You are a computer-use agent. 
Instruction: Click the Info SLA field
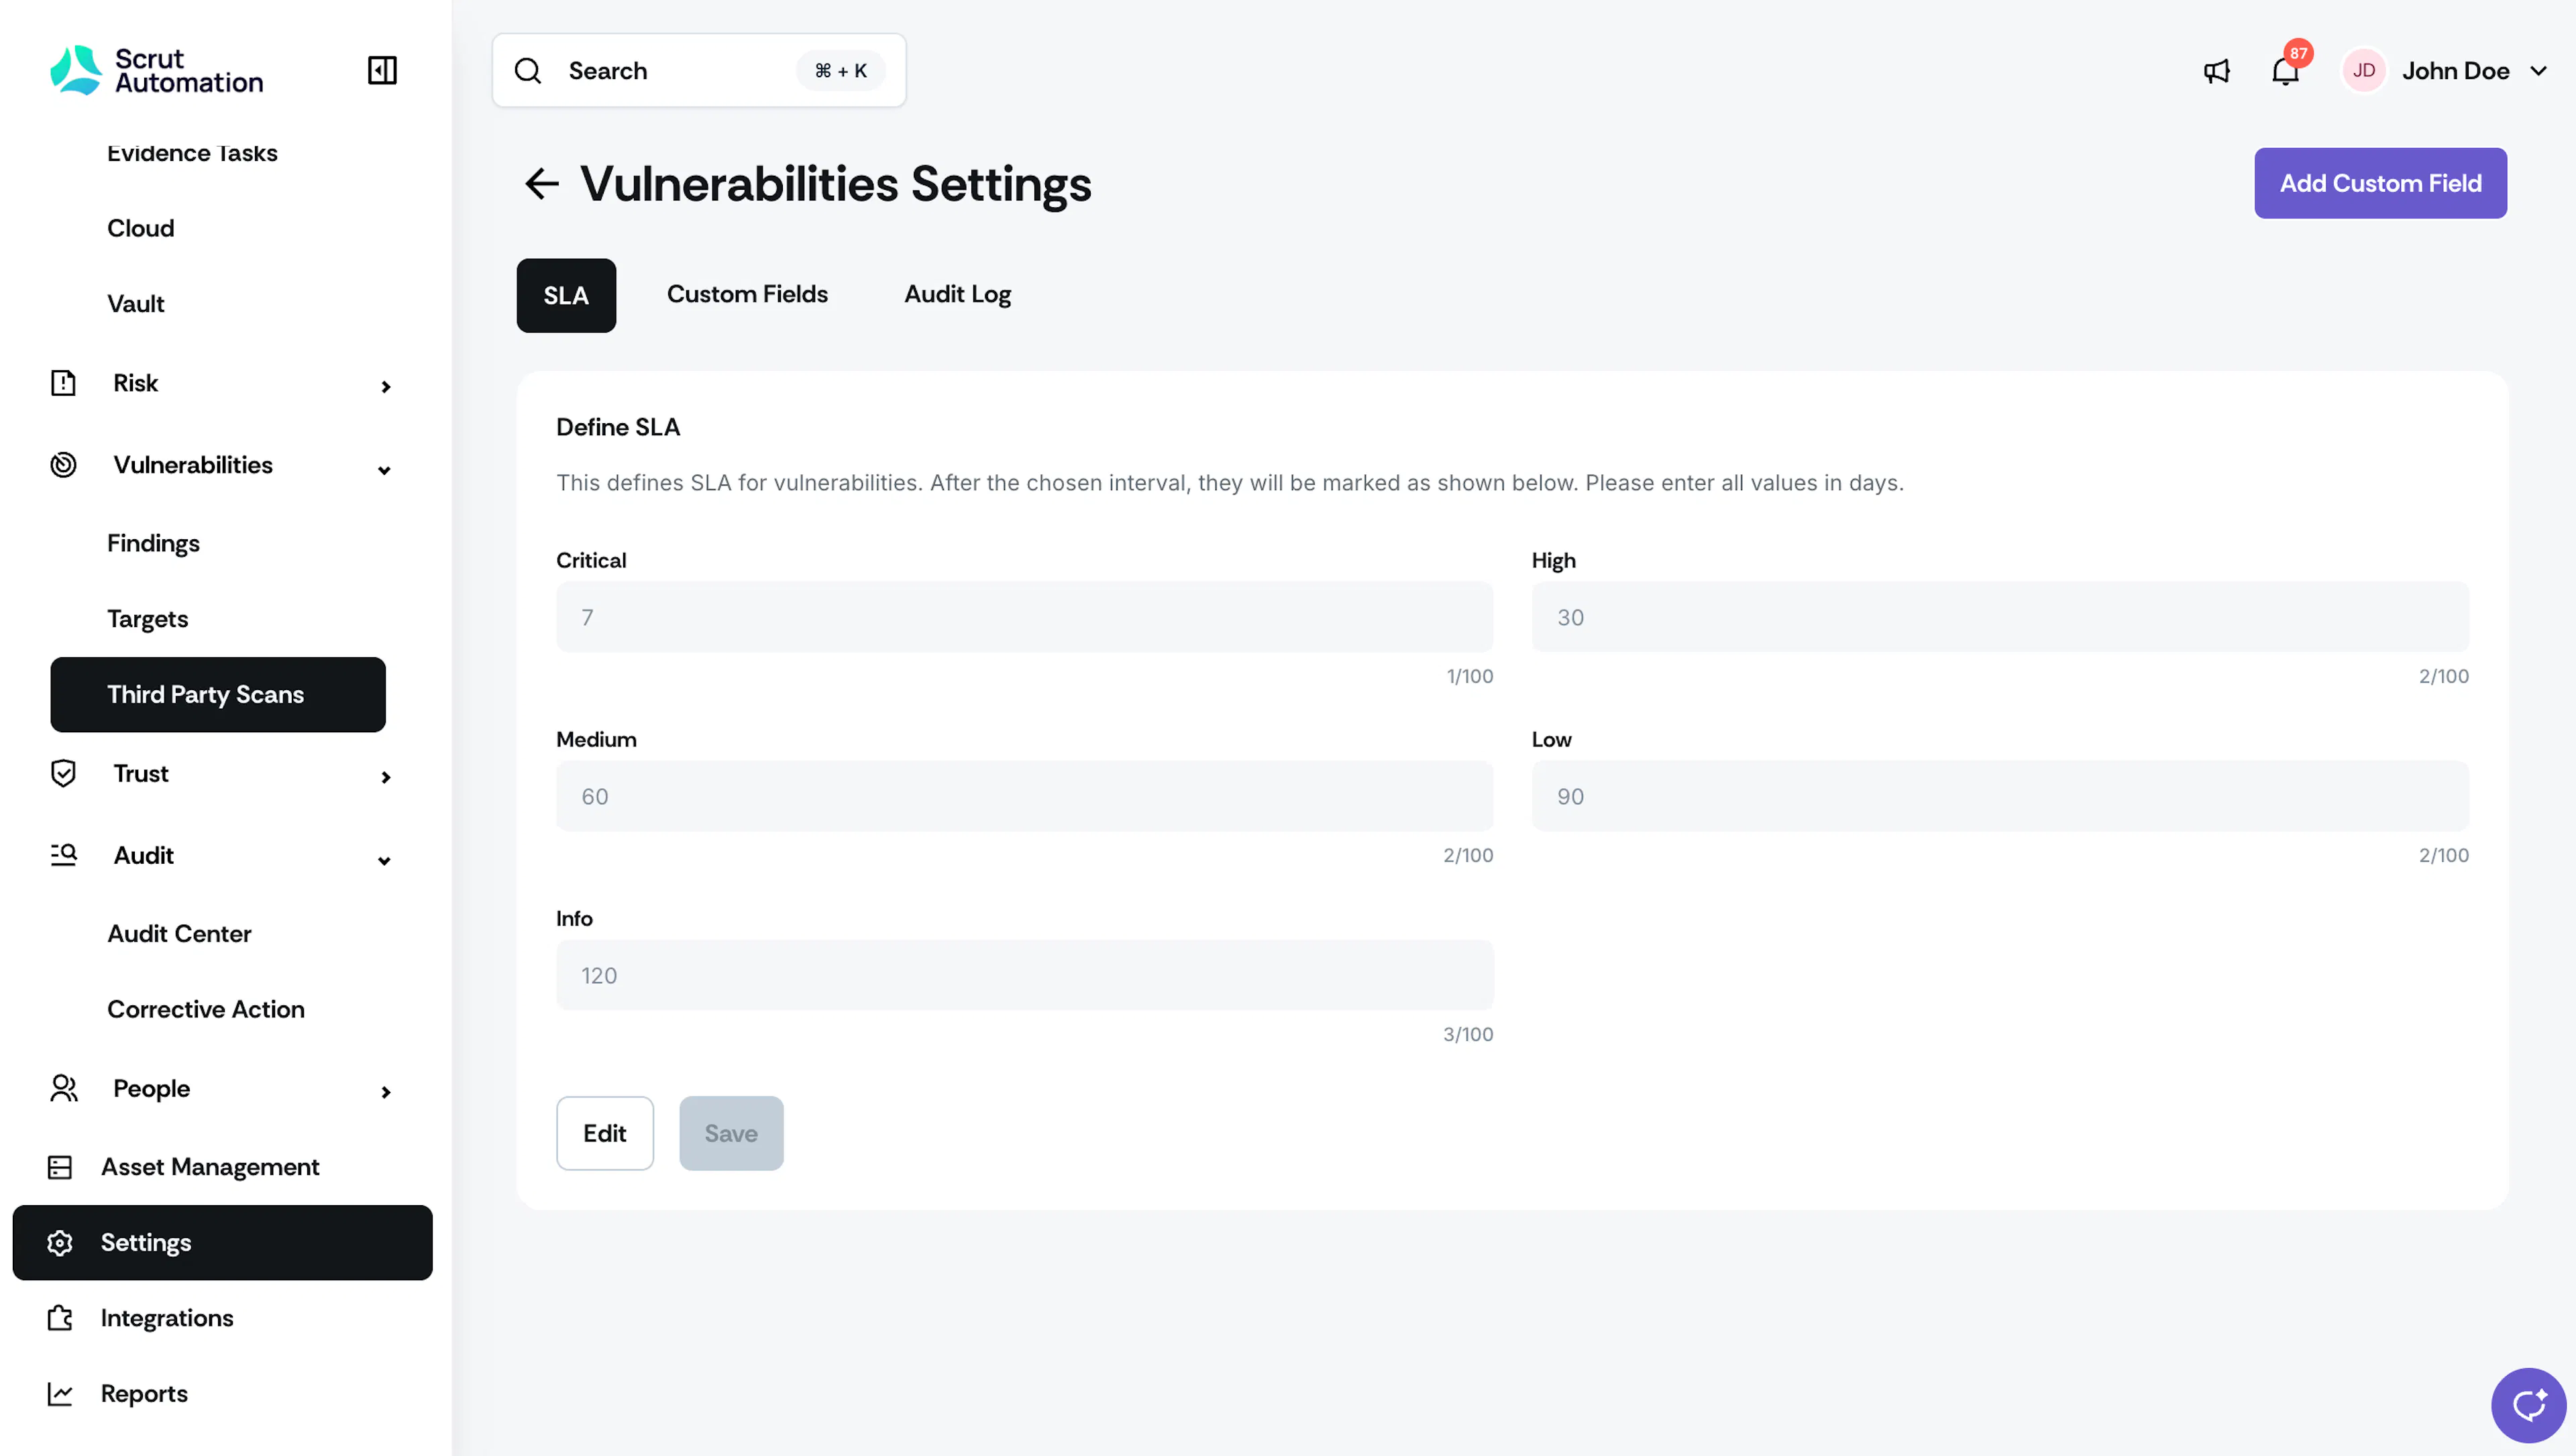[x=1024, y=975]
